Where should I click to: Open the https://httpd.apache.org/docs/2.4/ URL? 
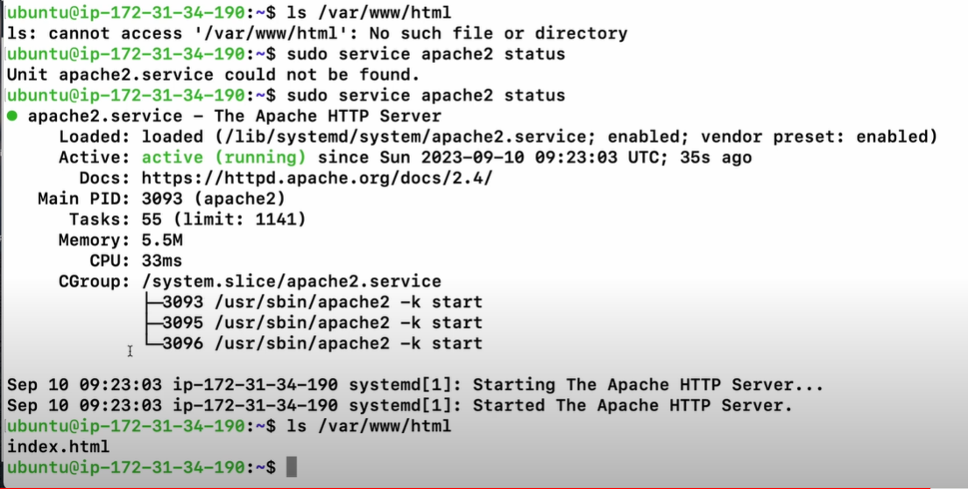click(x=317, y=178)
